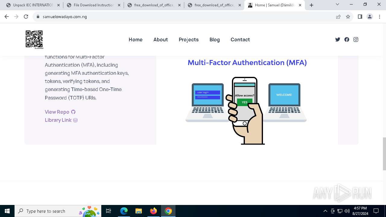This screenshot has height=217, width=386.
Task: Click the taskbar clock showing 4:57 PM
Action: (360, 211)
